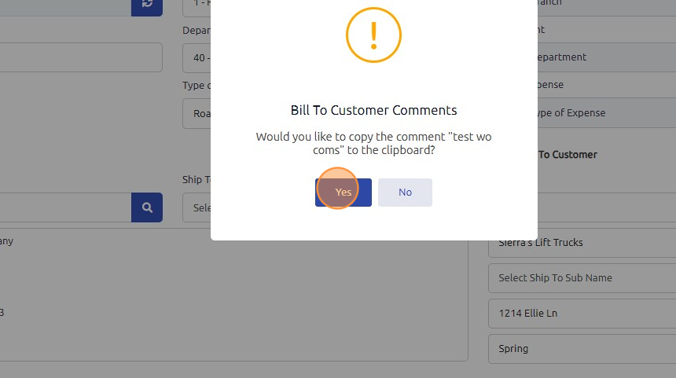Click the Sierra's Lift Trucks field

pyautogui.click(x=582, y=243)
